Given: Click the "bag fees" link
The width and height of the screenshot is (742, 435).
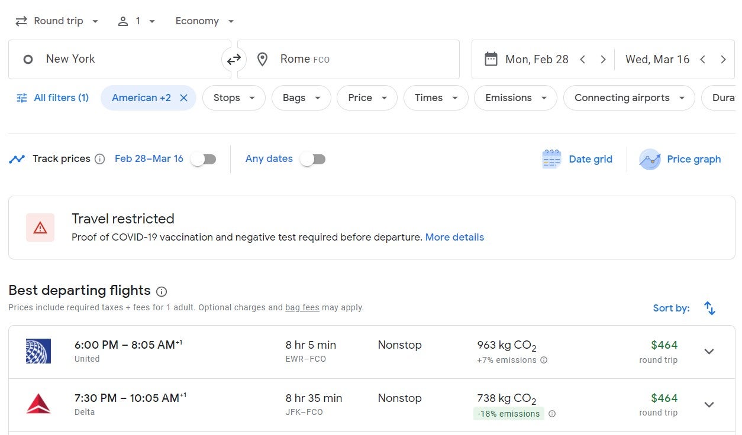Looking at the screenshot, I should pos(302,307).
